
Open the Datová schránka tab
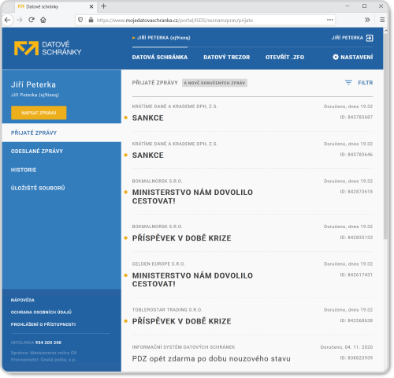pos(160,58)
